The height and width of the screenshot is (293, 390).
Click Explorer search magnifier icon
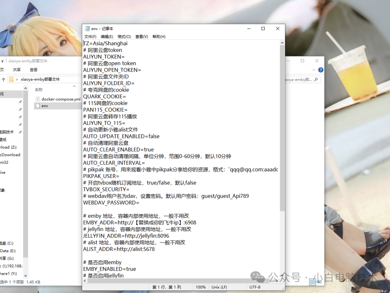(316, 80)
